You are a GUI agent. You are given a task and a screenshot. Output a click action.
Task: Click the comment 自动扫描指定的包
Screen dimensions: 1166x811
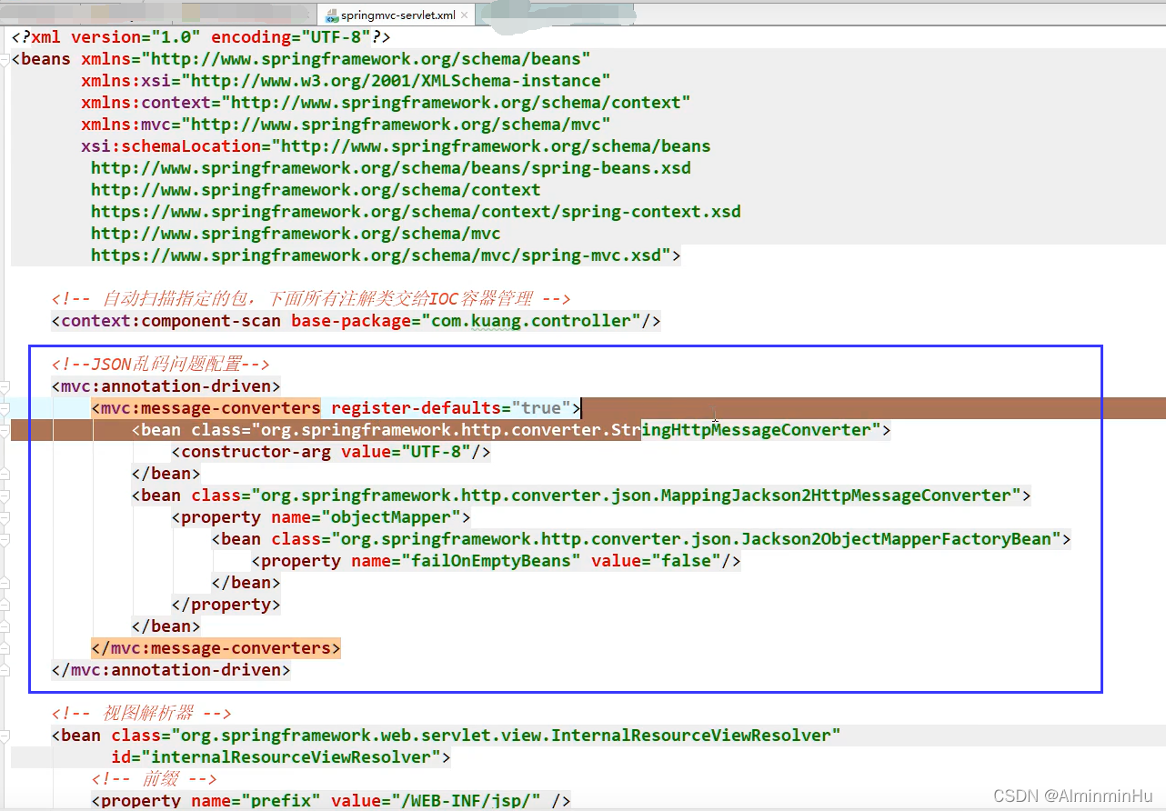(x=311, y=299)
